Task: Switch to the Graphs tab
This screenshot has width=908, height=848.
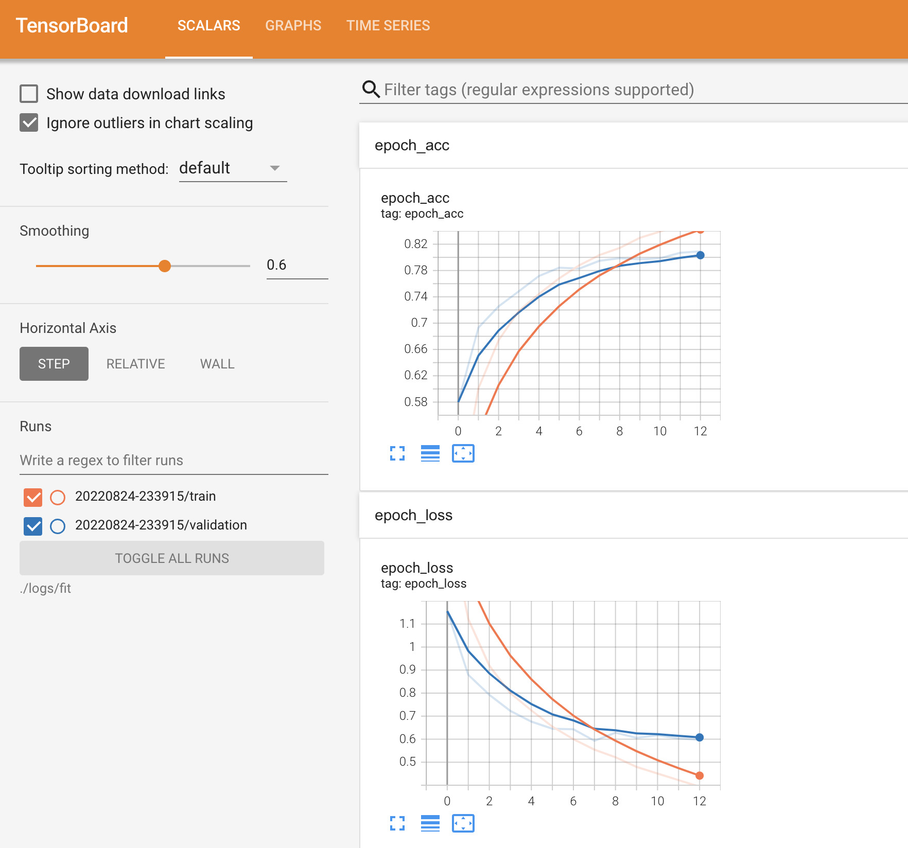Action: coord(293,26)
